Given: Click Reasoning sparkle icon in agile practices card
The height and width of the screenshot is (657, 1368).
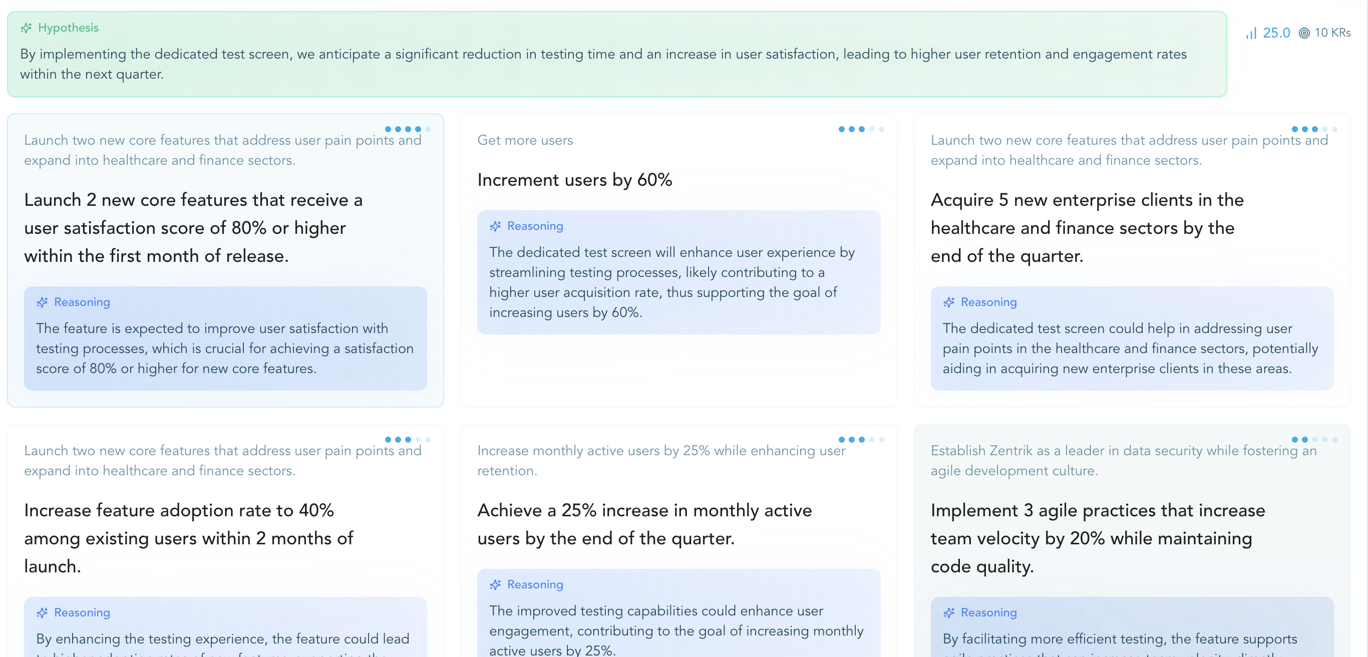Looking at the screenshot, I should (x=948, y=612).
